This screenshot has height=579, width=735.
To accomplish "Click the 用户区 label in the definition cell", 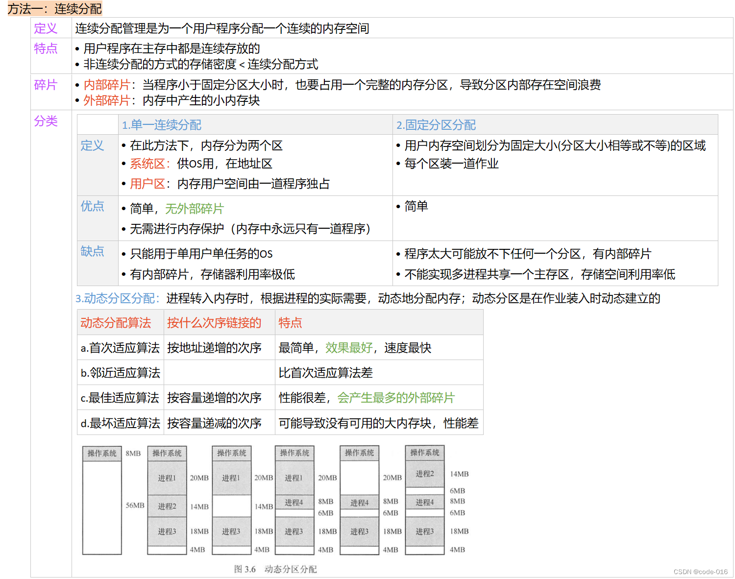I will coord(148,184).
